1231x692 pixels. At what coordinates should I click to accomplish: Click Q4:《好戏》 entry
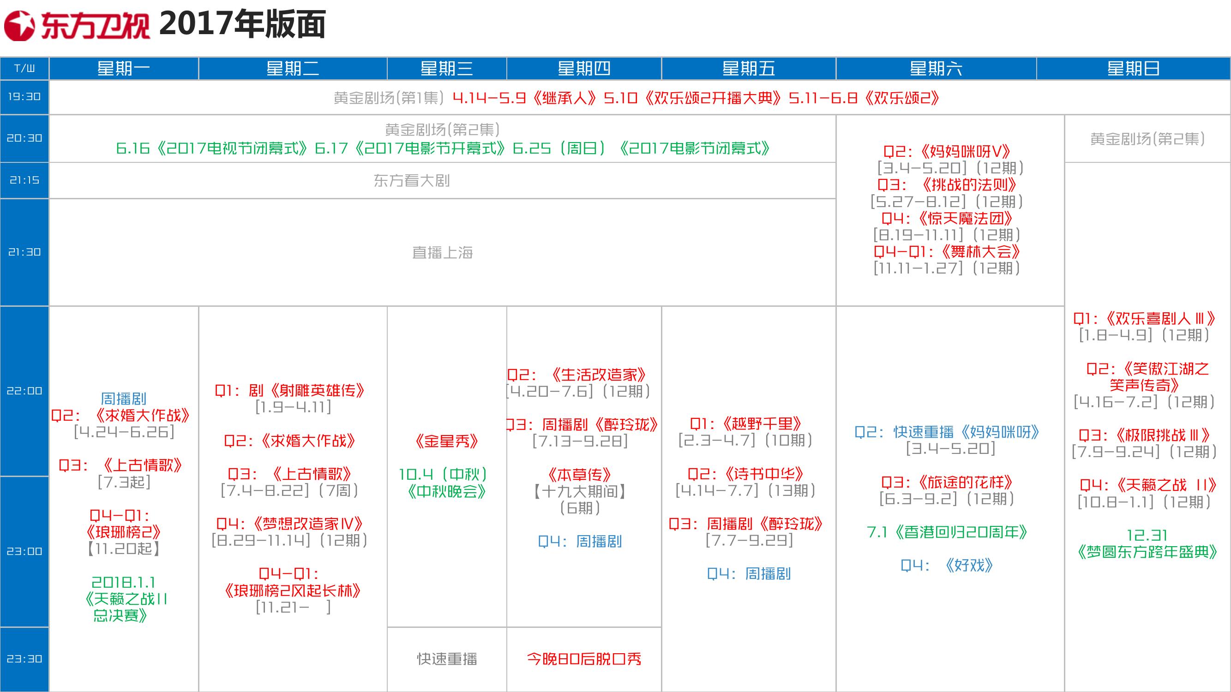pyautogui.click(x=947, y=566)
